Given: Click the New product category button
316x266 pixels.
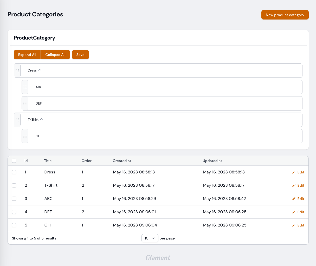Looking at the screenshot, I should pos(285,15).
